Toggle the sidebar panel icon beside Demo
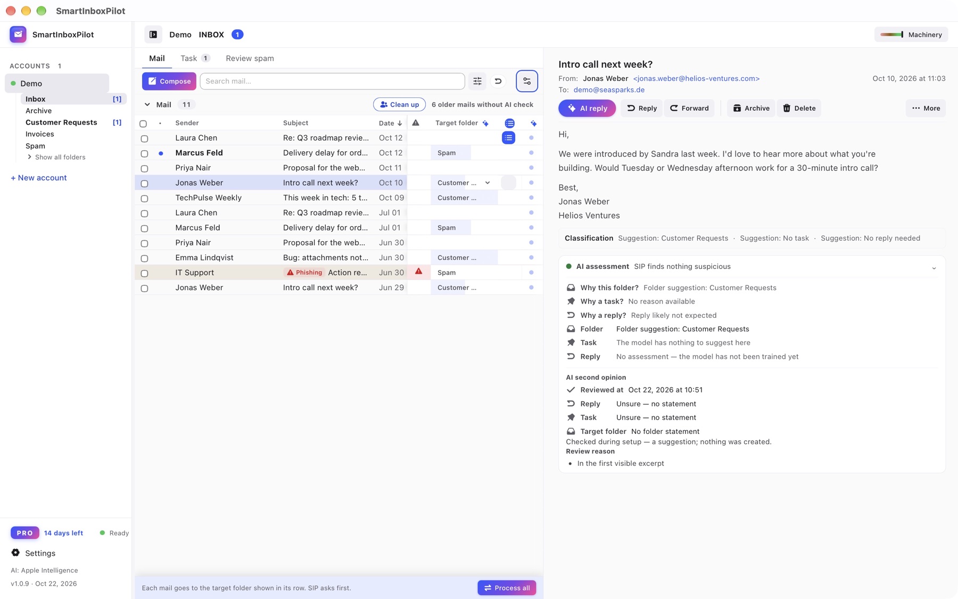The height and width of the screenshot is (599, 958). pyautogui.click(x=153, y=35)
